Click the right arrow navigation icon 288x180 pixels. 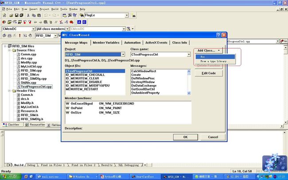(40, 22)
